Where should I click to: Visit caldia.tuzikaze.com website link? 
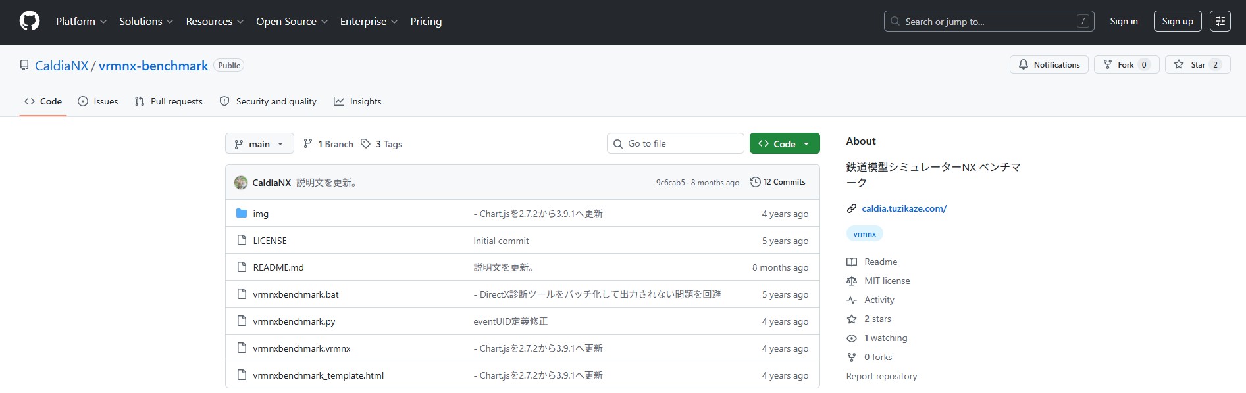[904, 208]
